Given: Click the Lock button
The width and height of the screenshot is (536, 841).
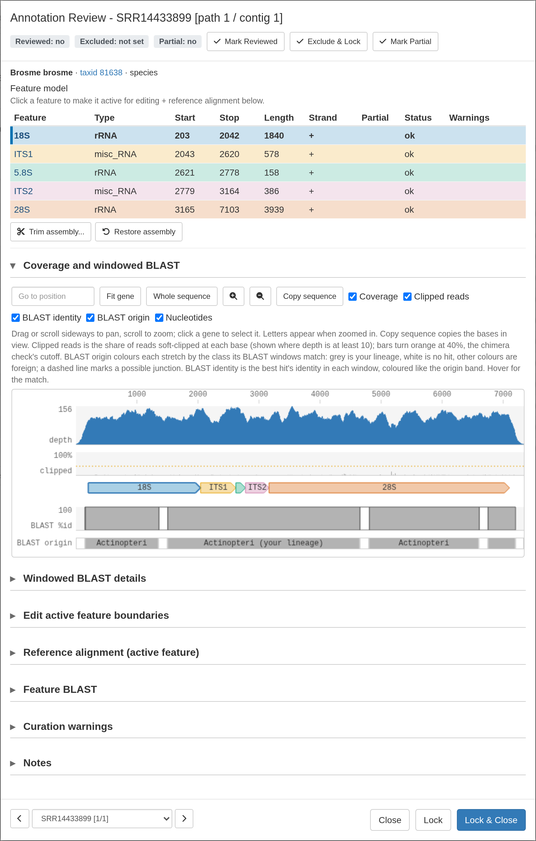Looking at the screenshot, I should 433,820.
